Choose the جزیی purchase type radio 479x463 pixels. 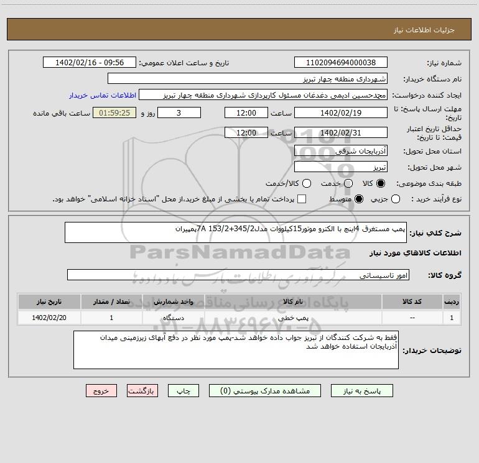coord(396,199)
